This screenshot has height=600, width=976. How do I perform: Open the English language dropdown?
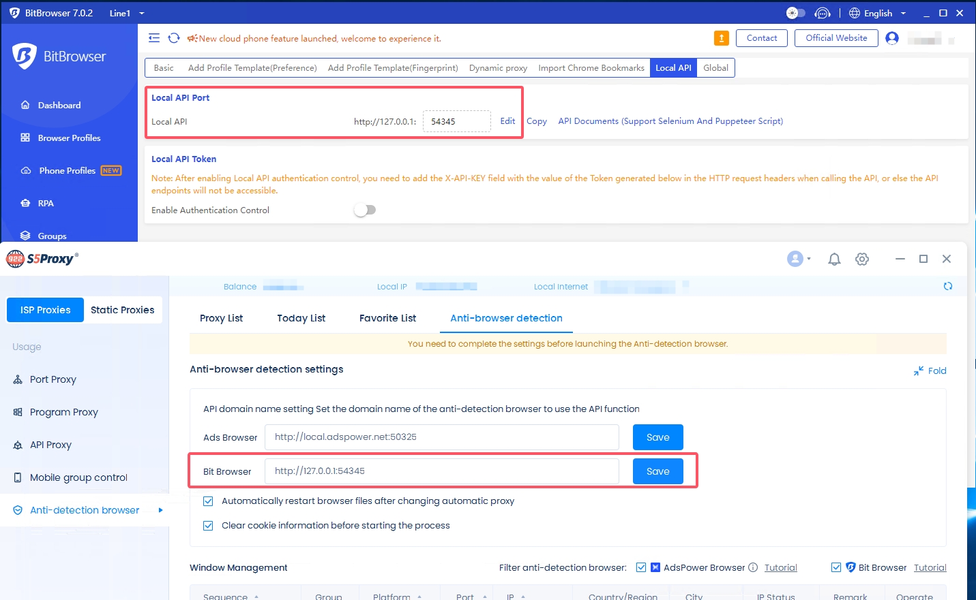(x=878, y=13)
